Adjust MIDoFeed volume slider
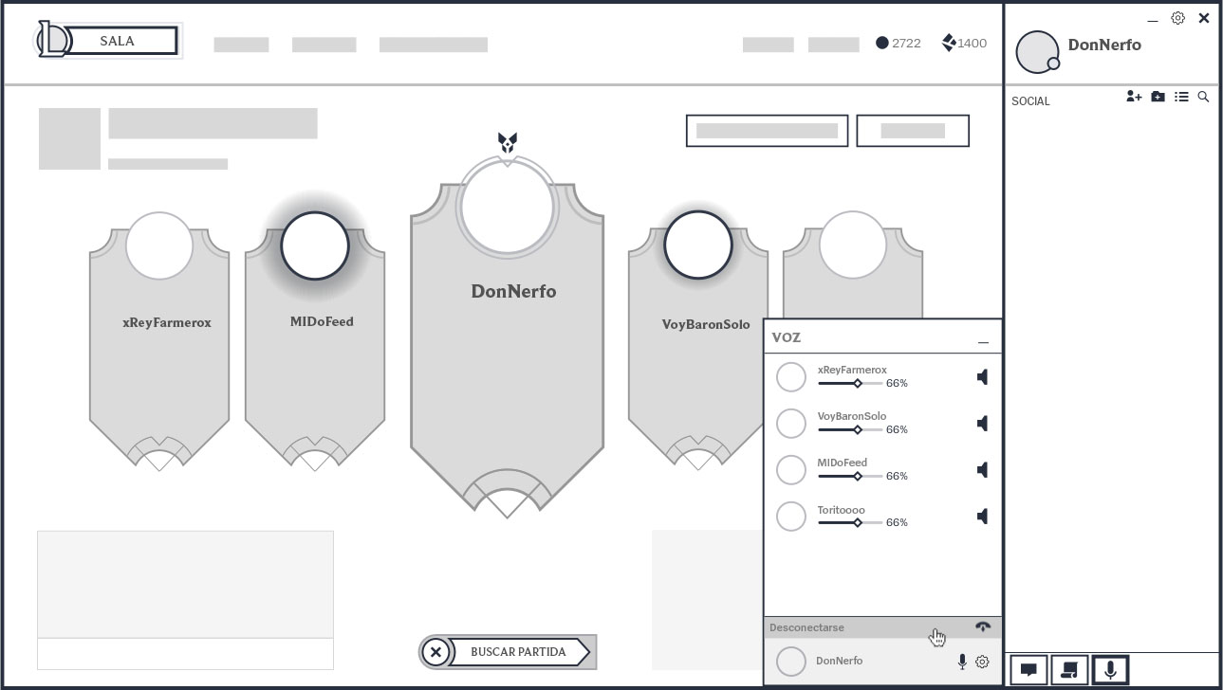Viewport: 1223px width, 690px height. click(x=850, y=476)
